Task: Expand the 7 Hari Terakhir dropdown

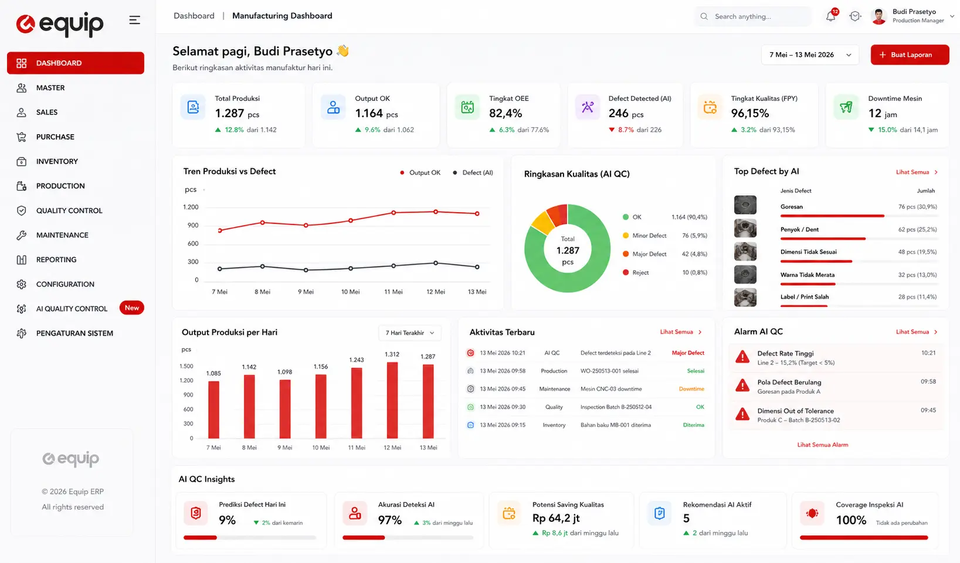Action: coord(409,333)
